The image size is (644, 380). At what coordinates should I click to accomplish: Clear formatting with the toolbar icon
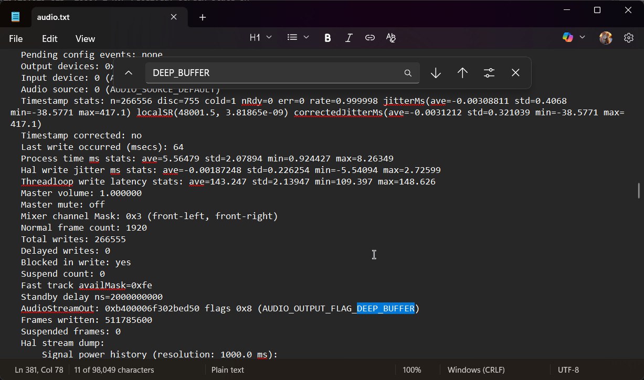point(390,38)
